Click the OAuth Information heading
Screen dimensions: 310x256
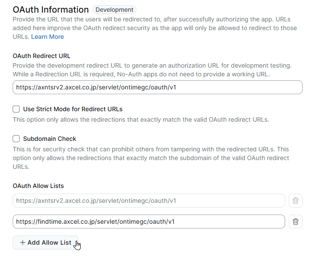click(51, 10)
